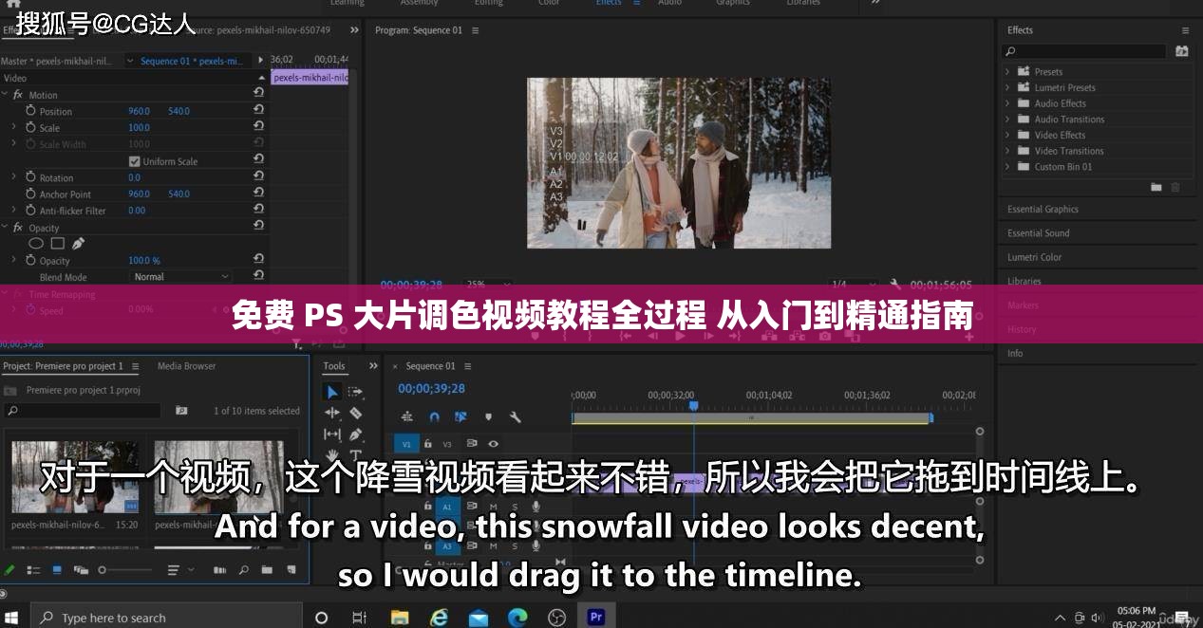Select the Type tool

click(355, 454)
